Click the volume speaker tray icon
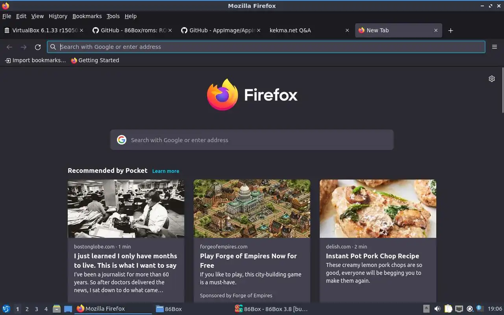 437,309
